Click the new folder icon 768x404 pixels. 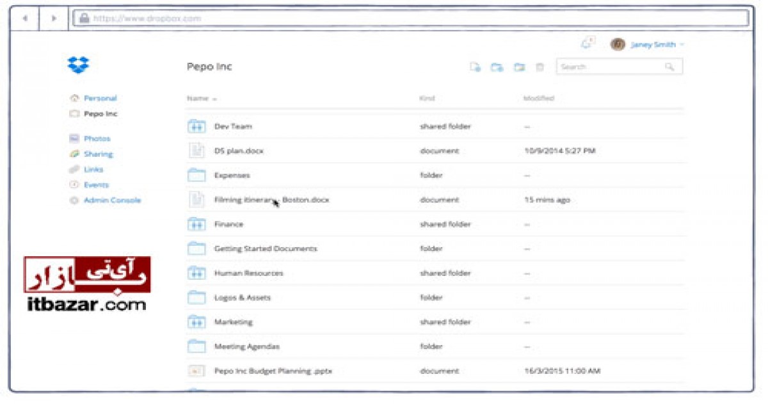(497, 67)
